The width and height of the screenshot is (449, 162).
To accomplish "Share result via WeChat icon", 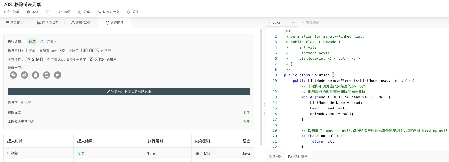I will (13, 75).
